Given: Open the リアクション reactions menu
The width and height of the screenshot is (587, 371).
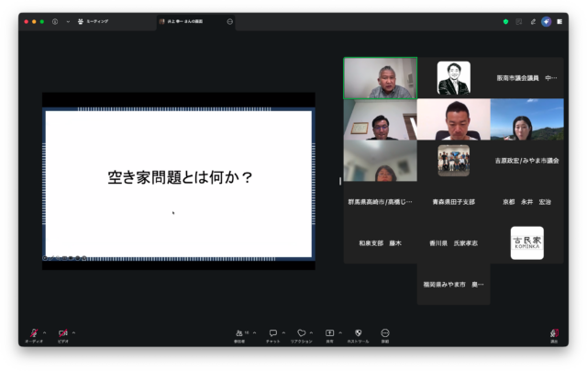Looking at the screenshot, I should [301, 333].
